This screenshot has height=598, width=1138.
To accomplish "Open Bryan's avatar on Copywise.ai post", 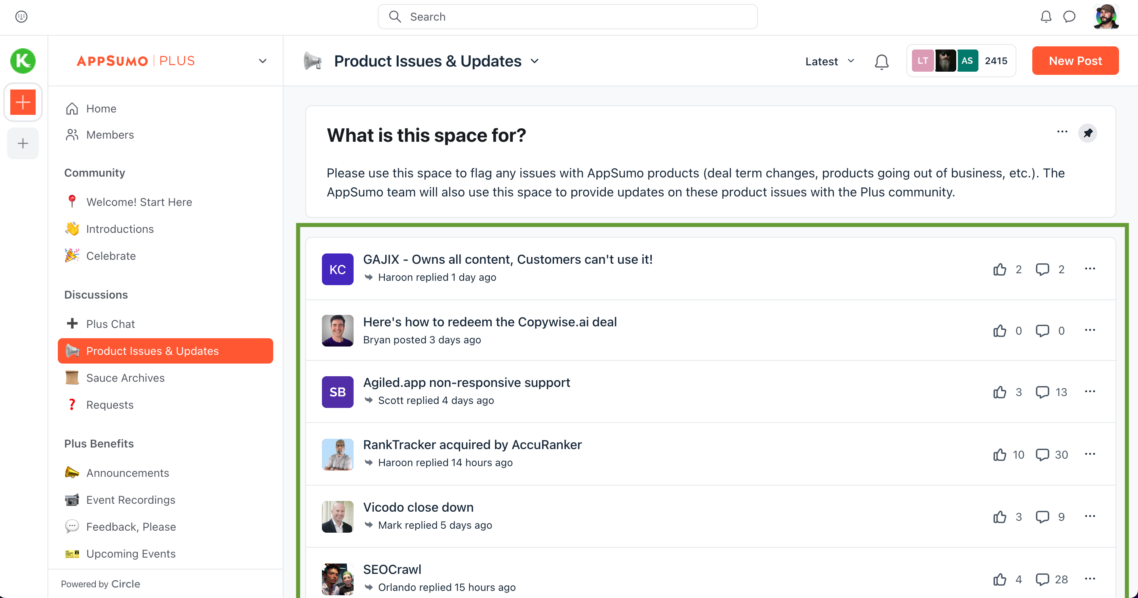I will click(x=337, y=331).
